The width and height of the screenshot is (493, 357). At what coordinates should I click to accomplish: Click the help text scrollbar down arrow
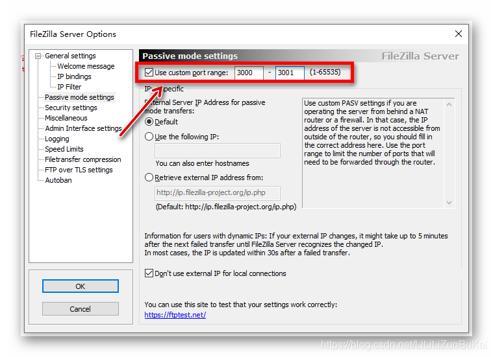(x=449, y=203)
